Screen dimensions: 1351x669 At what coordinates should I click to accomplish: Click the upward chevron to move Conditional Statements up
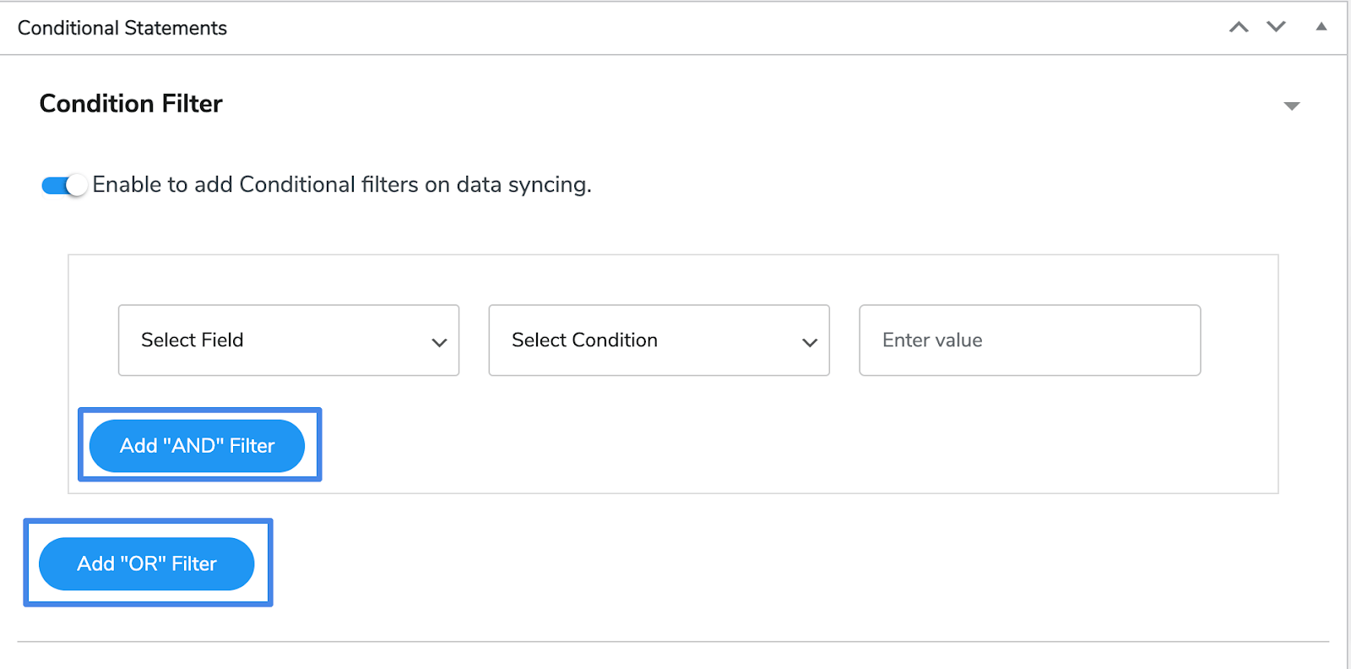coord(1239,27)
